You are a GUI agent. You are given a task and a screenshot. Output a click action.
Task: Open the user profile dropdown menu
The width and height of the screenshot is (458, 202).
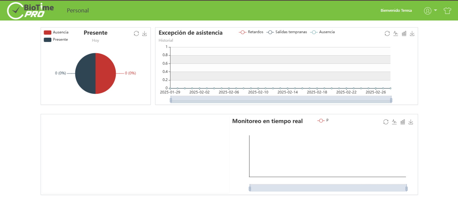(430, 10)
